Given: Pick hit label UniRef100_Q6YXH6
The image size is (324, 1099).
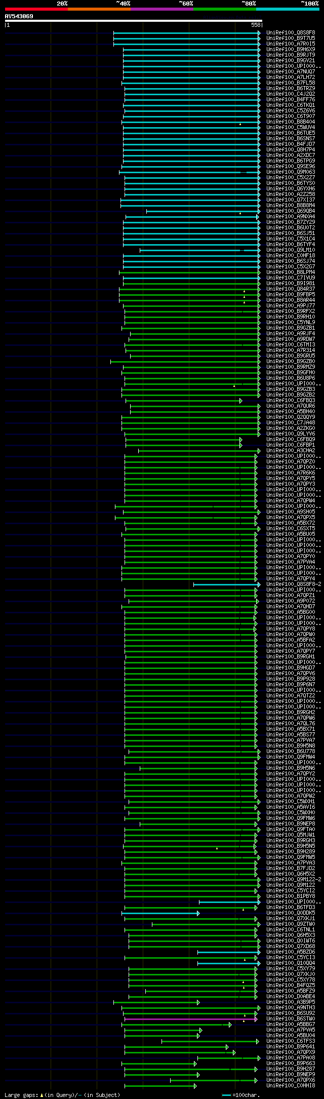Looking at the screenshot, I should pos(291,188).
